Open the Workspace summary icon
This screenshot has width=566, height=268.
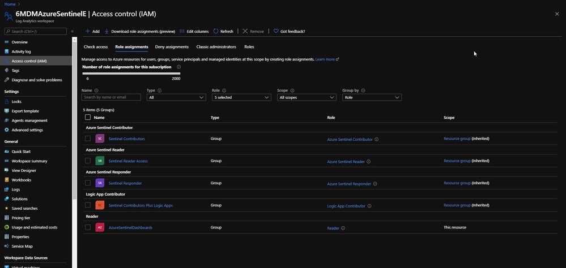(x=6, y=161)
